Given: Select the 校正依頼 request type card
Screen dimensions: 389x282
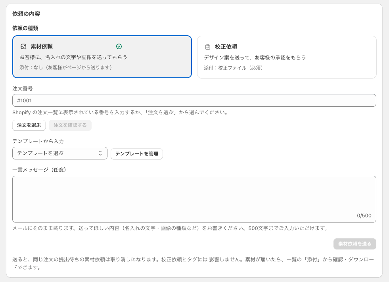Looking at the screenshot, I should coord(287,57).
